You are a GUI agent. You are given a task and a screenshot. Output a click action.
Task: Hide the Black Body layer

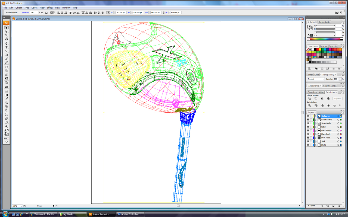[308, 134]
